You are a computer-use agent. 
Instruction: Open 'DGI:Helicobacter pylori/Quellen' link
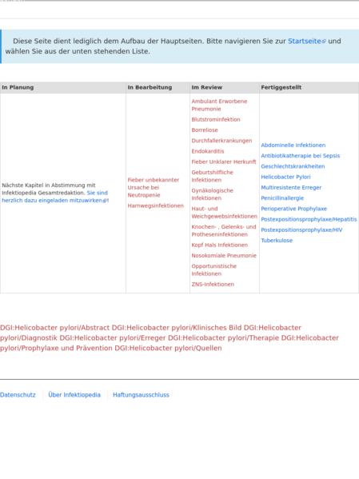coord(168,348)
